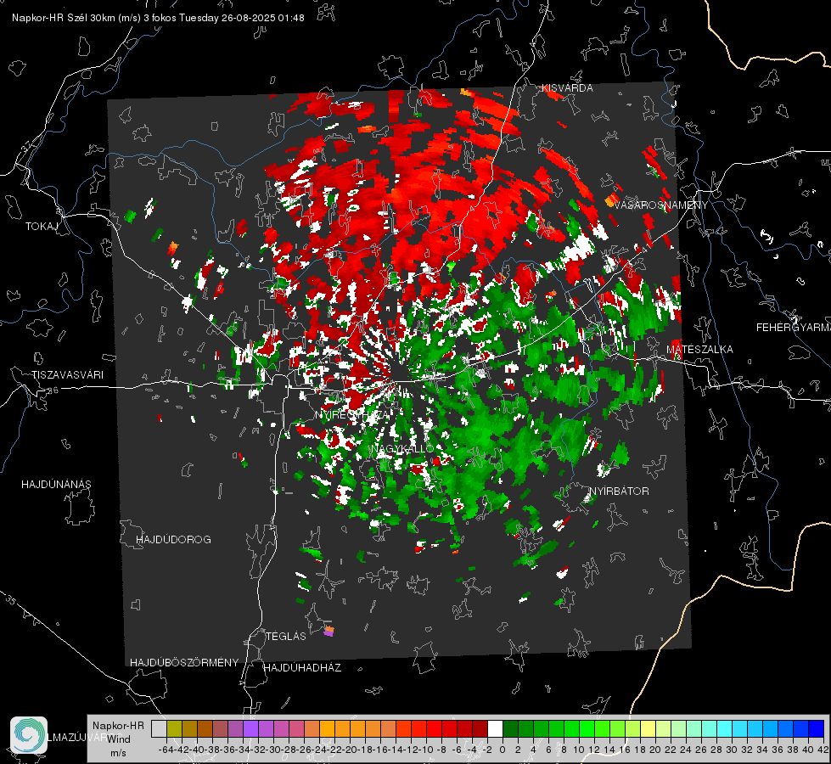
Task: Click the HAJDÚHADHÁZ label
Action: [x=302, y=668]
